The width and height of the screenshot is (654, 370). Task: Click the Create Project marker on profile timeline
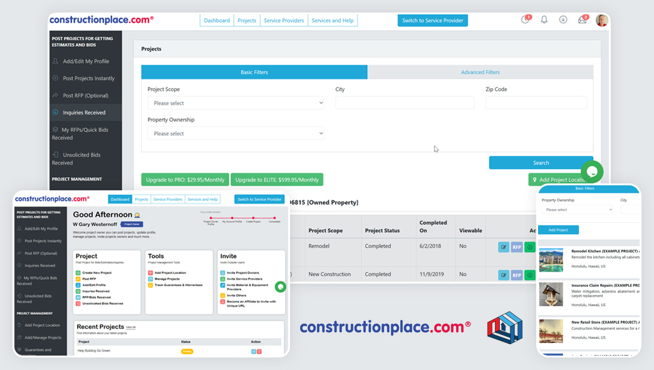[253, 218]
